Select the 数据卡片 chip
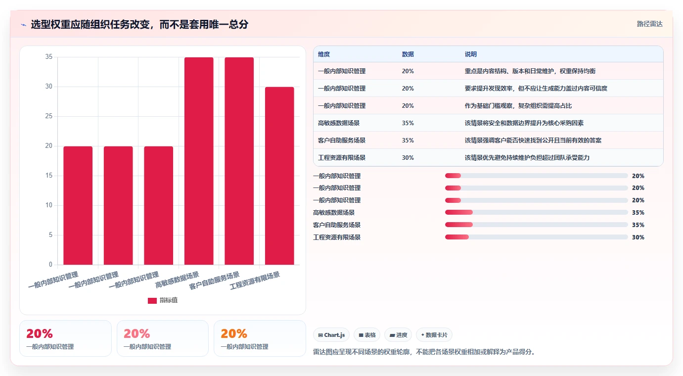 434,335
